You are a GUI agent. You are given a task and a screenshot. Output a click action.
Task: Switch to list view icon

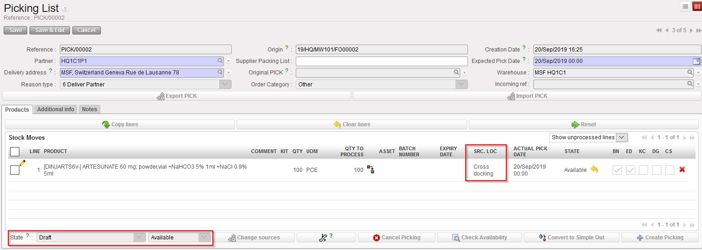pyautogui.click(x=685, y=6)
